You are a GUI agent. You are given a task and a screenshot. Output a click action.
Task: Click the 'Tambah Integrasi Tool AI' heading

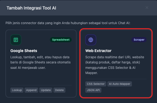click(31, 8)
